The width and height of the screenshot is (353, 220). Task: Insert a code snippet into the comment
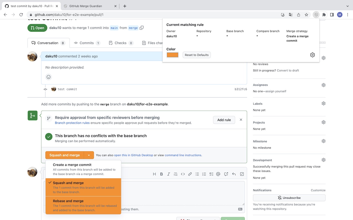(x=183, y=174)
